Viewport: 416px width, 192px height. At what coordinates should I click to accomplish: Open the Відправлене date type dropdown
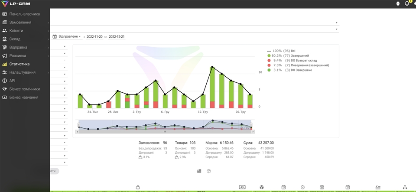pos(69,37)
